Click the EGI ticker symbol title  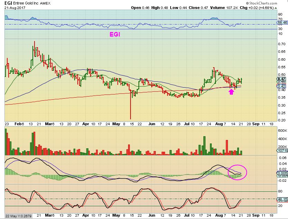(8, 3)
